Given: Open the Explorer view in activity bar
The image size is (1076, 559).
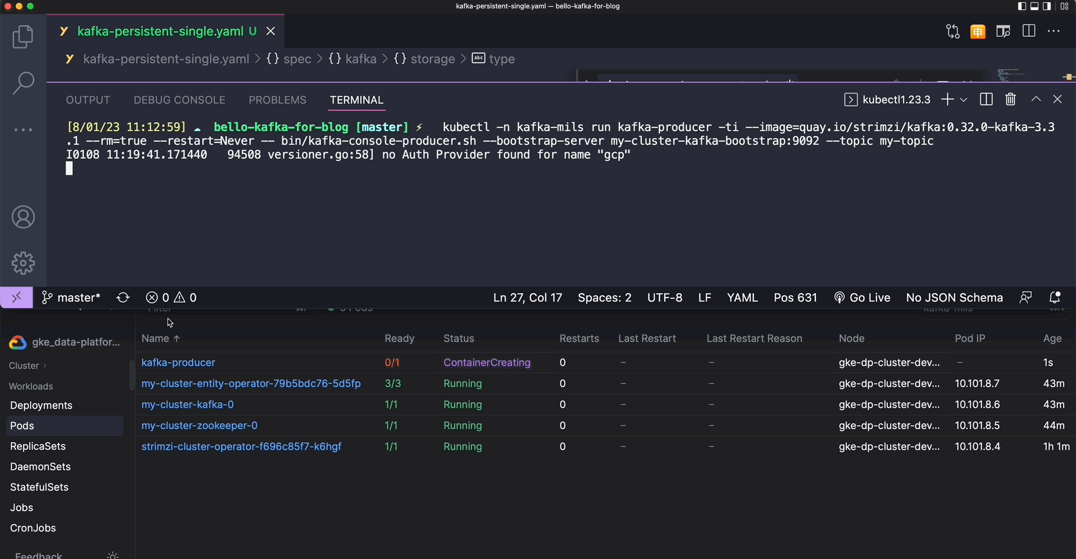Looking at the screenshot, I should pos(23,37).
